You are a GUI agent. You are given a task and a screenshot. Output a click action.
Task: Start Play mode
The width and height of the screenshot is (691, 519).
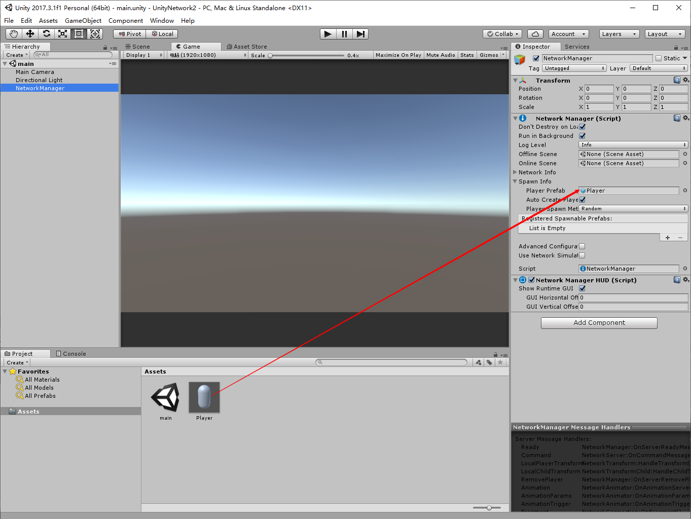(328, 34)
